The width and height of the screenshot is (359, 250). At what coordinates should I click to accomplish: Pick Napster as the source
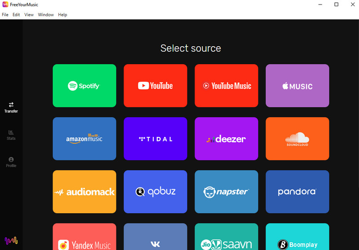pos(226,192)
